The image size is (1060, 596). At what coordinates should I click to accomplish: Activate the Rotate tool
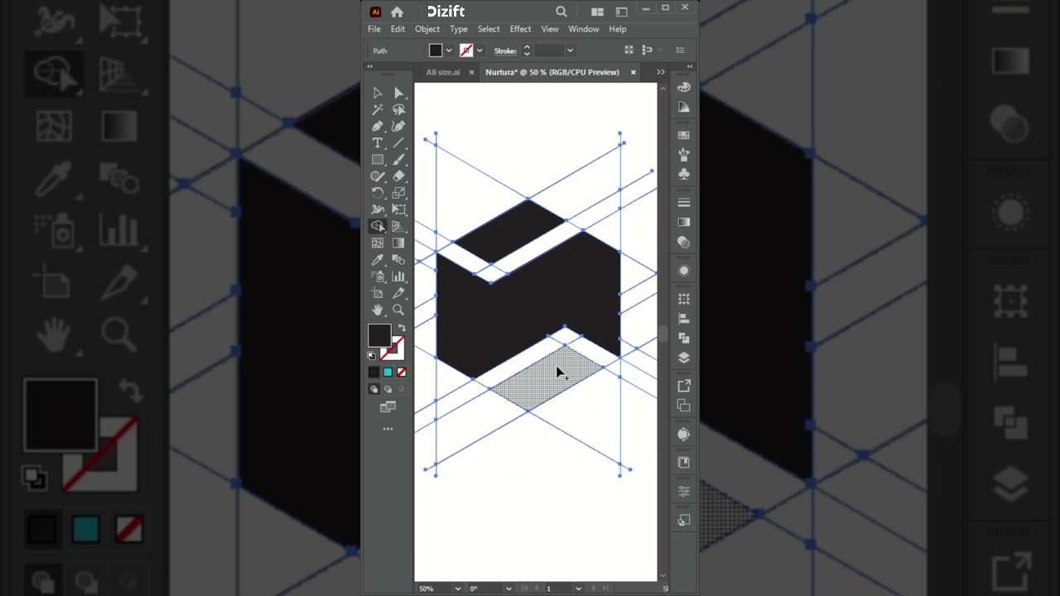click(378, 193)
